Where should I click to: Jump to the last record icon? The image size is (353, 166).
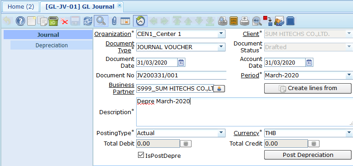point(210,21)
